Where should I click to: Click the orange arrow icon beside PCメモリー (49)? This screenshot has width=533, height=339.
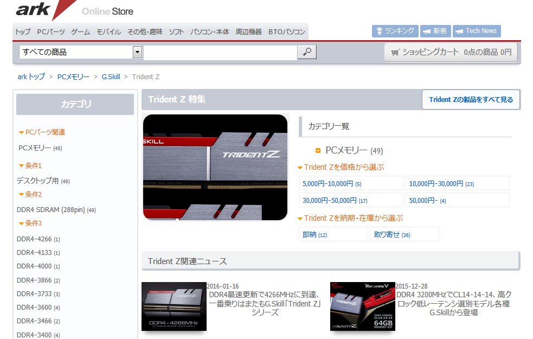[x=318, y=150]
